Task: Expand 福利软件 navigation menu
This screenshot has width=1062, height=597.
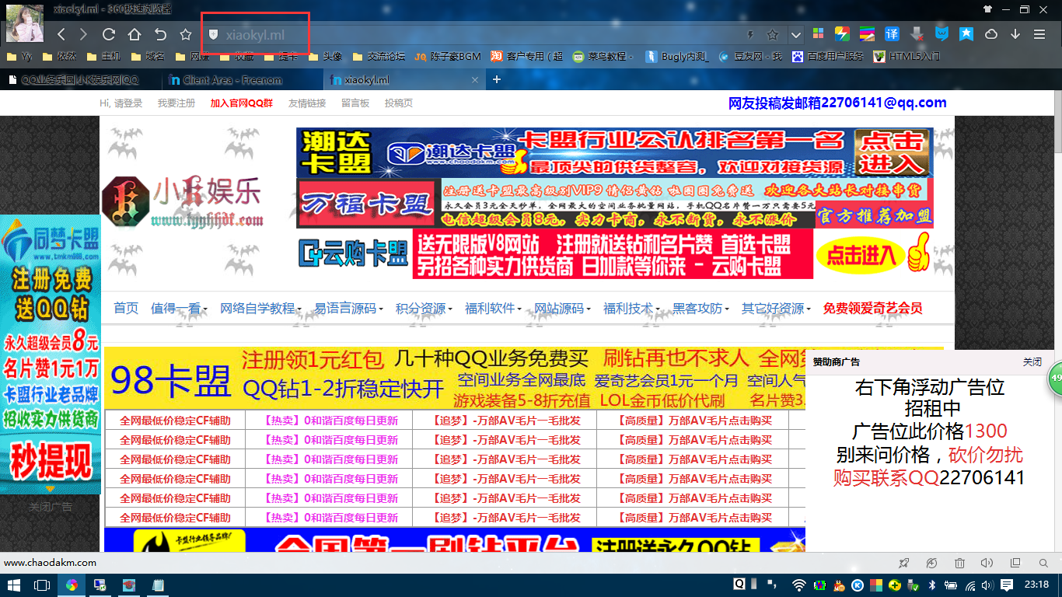Action: coord(493,308)
